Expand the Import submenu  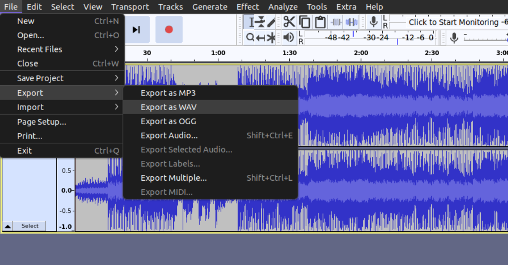pos(62,107)
